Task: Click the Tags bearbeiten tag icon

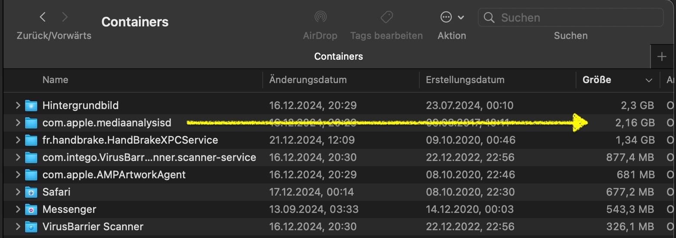Action: 386,17
